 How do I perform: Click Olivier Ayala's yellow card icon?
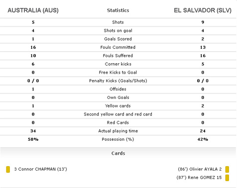pyautogui.click(x=227, y=170)
